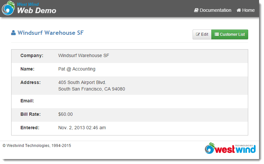
Task: Open the Customer List button
Action: pos(229,34)
